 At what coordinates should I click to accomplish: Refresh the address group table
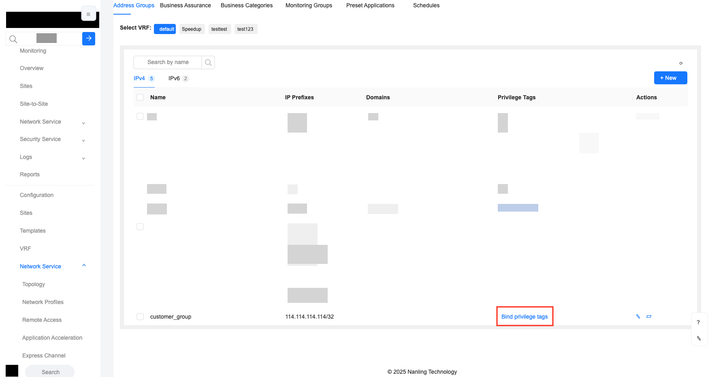[x=681, y=63]
